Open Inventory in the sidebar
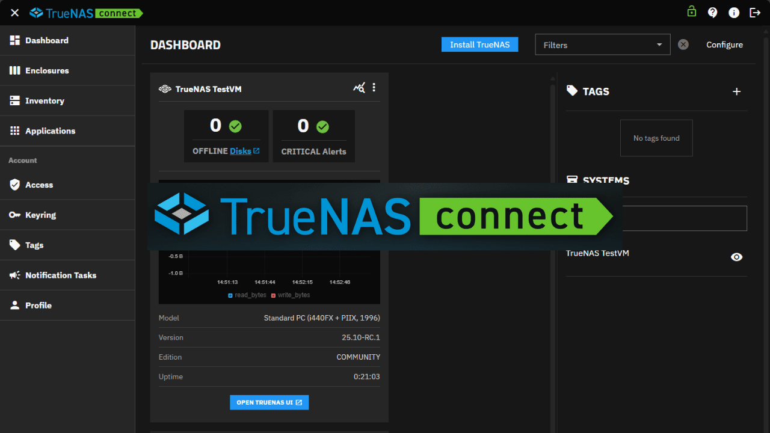The height and width of the screenshot is (433, 770). coord(67,100)
